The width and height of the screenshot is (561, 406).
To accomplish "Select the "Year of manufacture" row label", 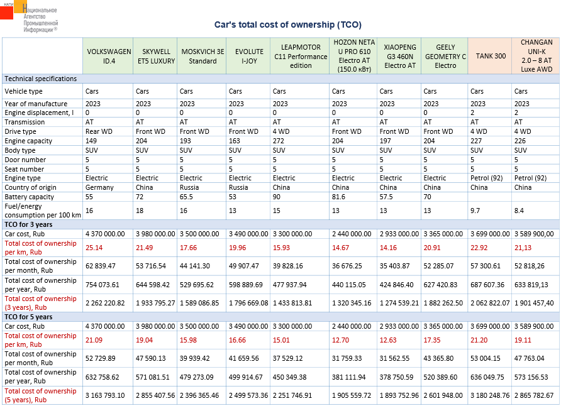I will [x=36, y=104].
